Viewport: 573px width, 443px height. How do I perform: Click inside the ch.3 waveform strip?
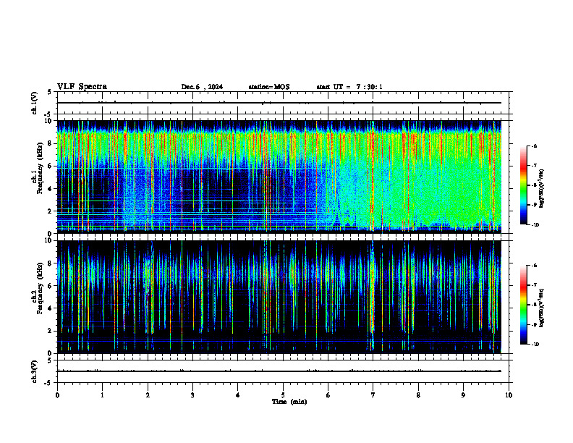[283, 371]
